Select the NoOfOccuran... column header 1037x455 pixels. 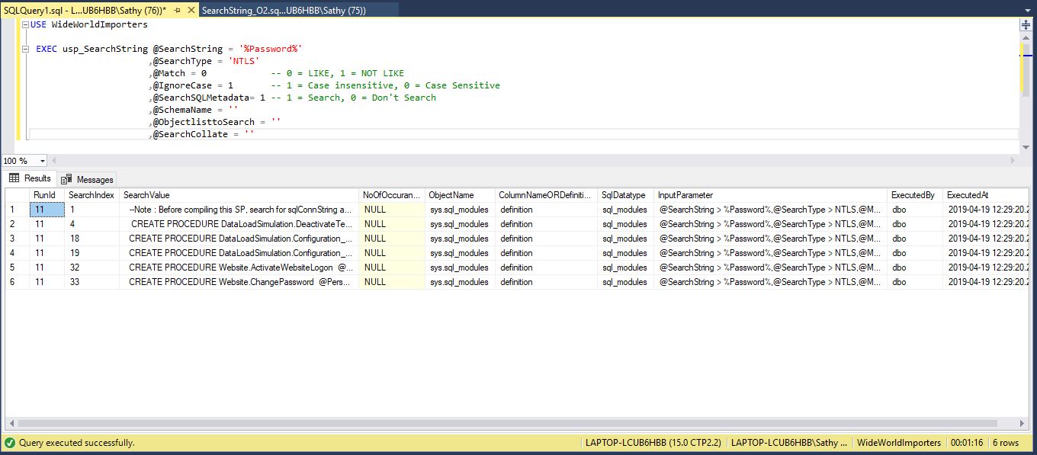[392, 195]
